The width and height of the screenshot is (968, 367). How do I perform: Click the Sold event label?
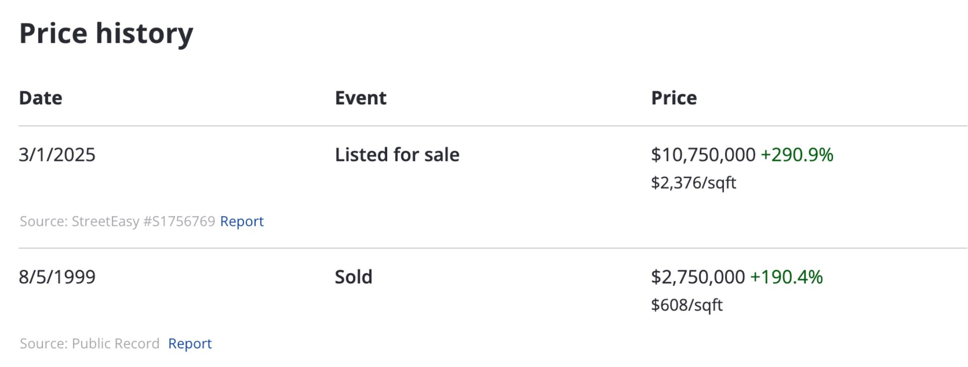tap(354, 277)
